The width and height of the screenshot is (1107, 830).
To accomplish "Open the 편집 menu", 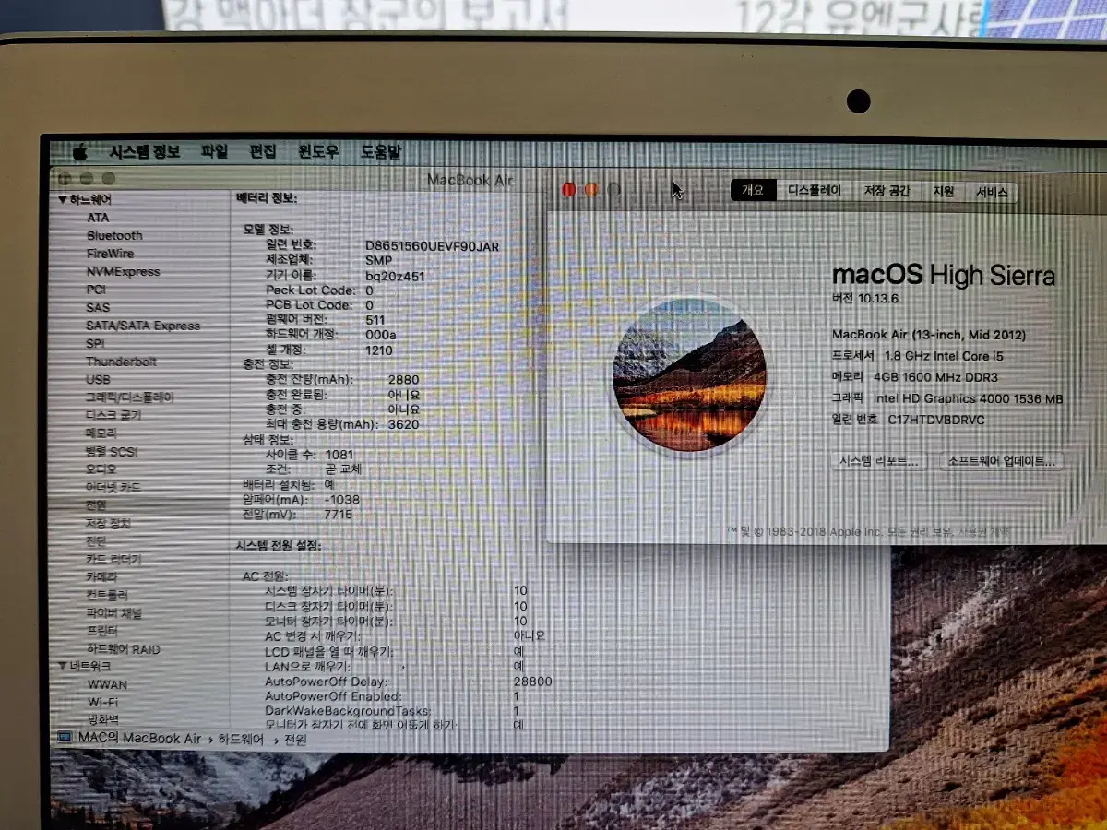I will (x=263, y=152).
